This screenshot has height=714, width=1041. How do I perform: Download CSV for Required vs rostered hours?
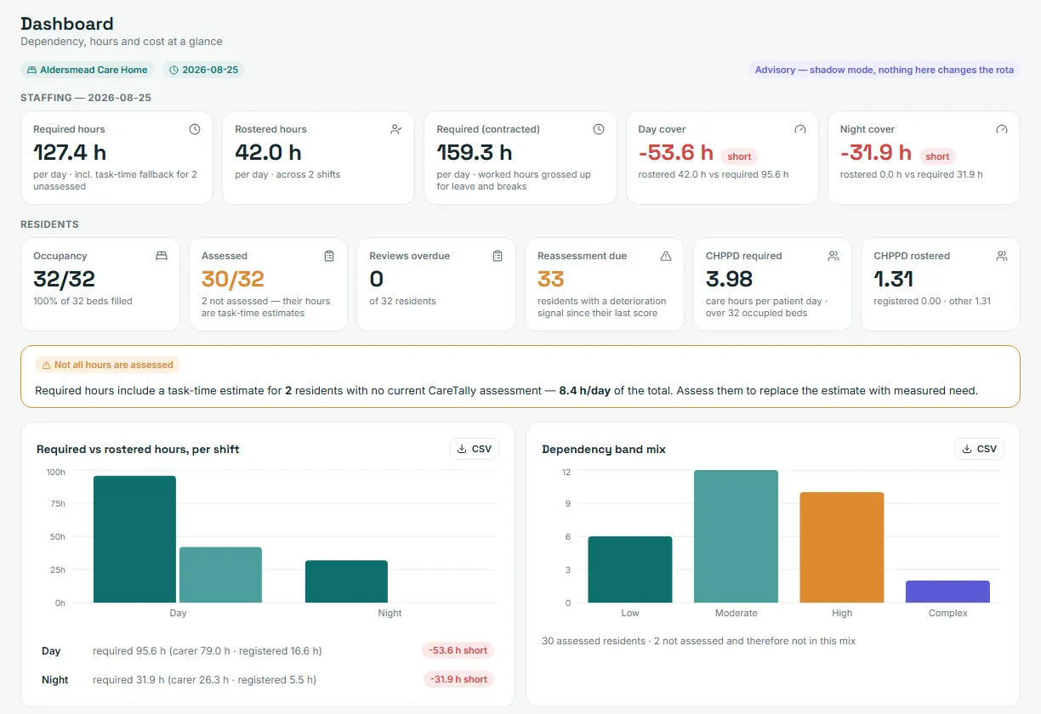(474, 449)
